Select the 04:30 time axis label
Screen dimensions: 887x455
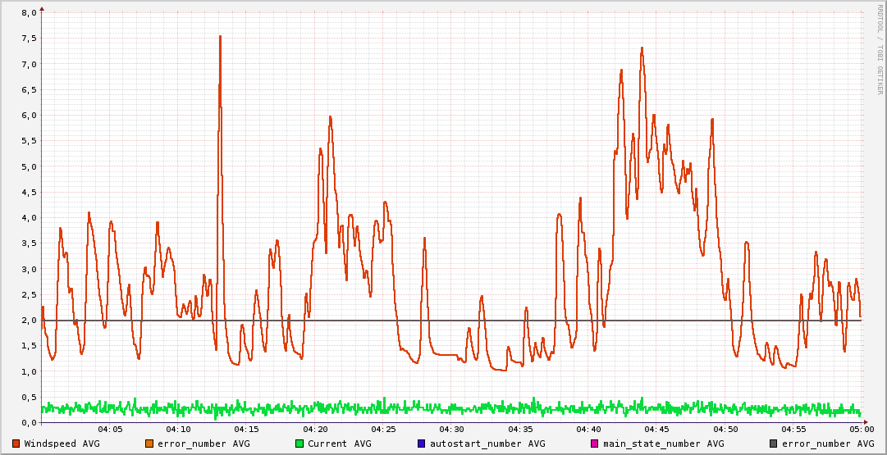[451, 430]
